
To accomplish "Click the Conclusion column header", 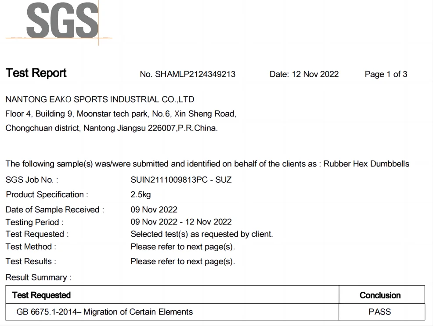I will pos(380,295).
